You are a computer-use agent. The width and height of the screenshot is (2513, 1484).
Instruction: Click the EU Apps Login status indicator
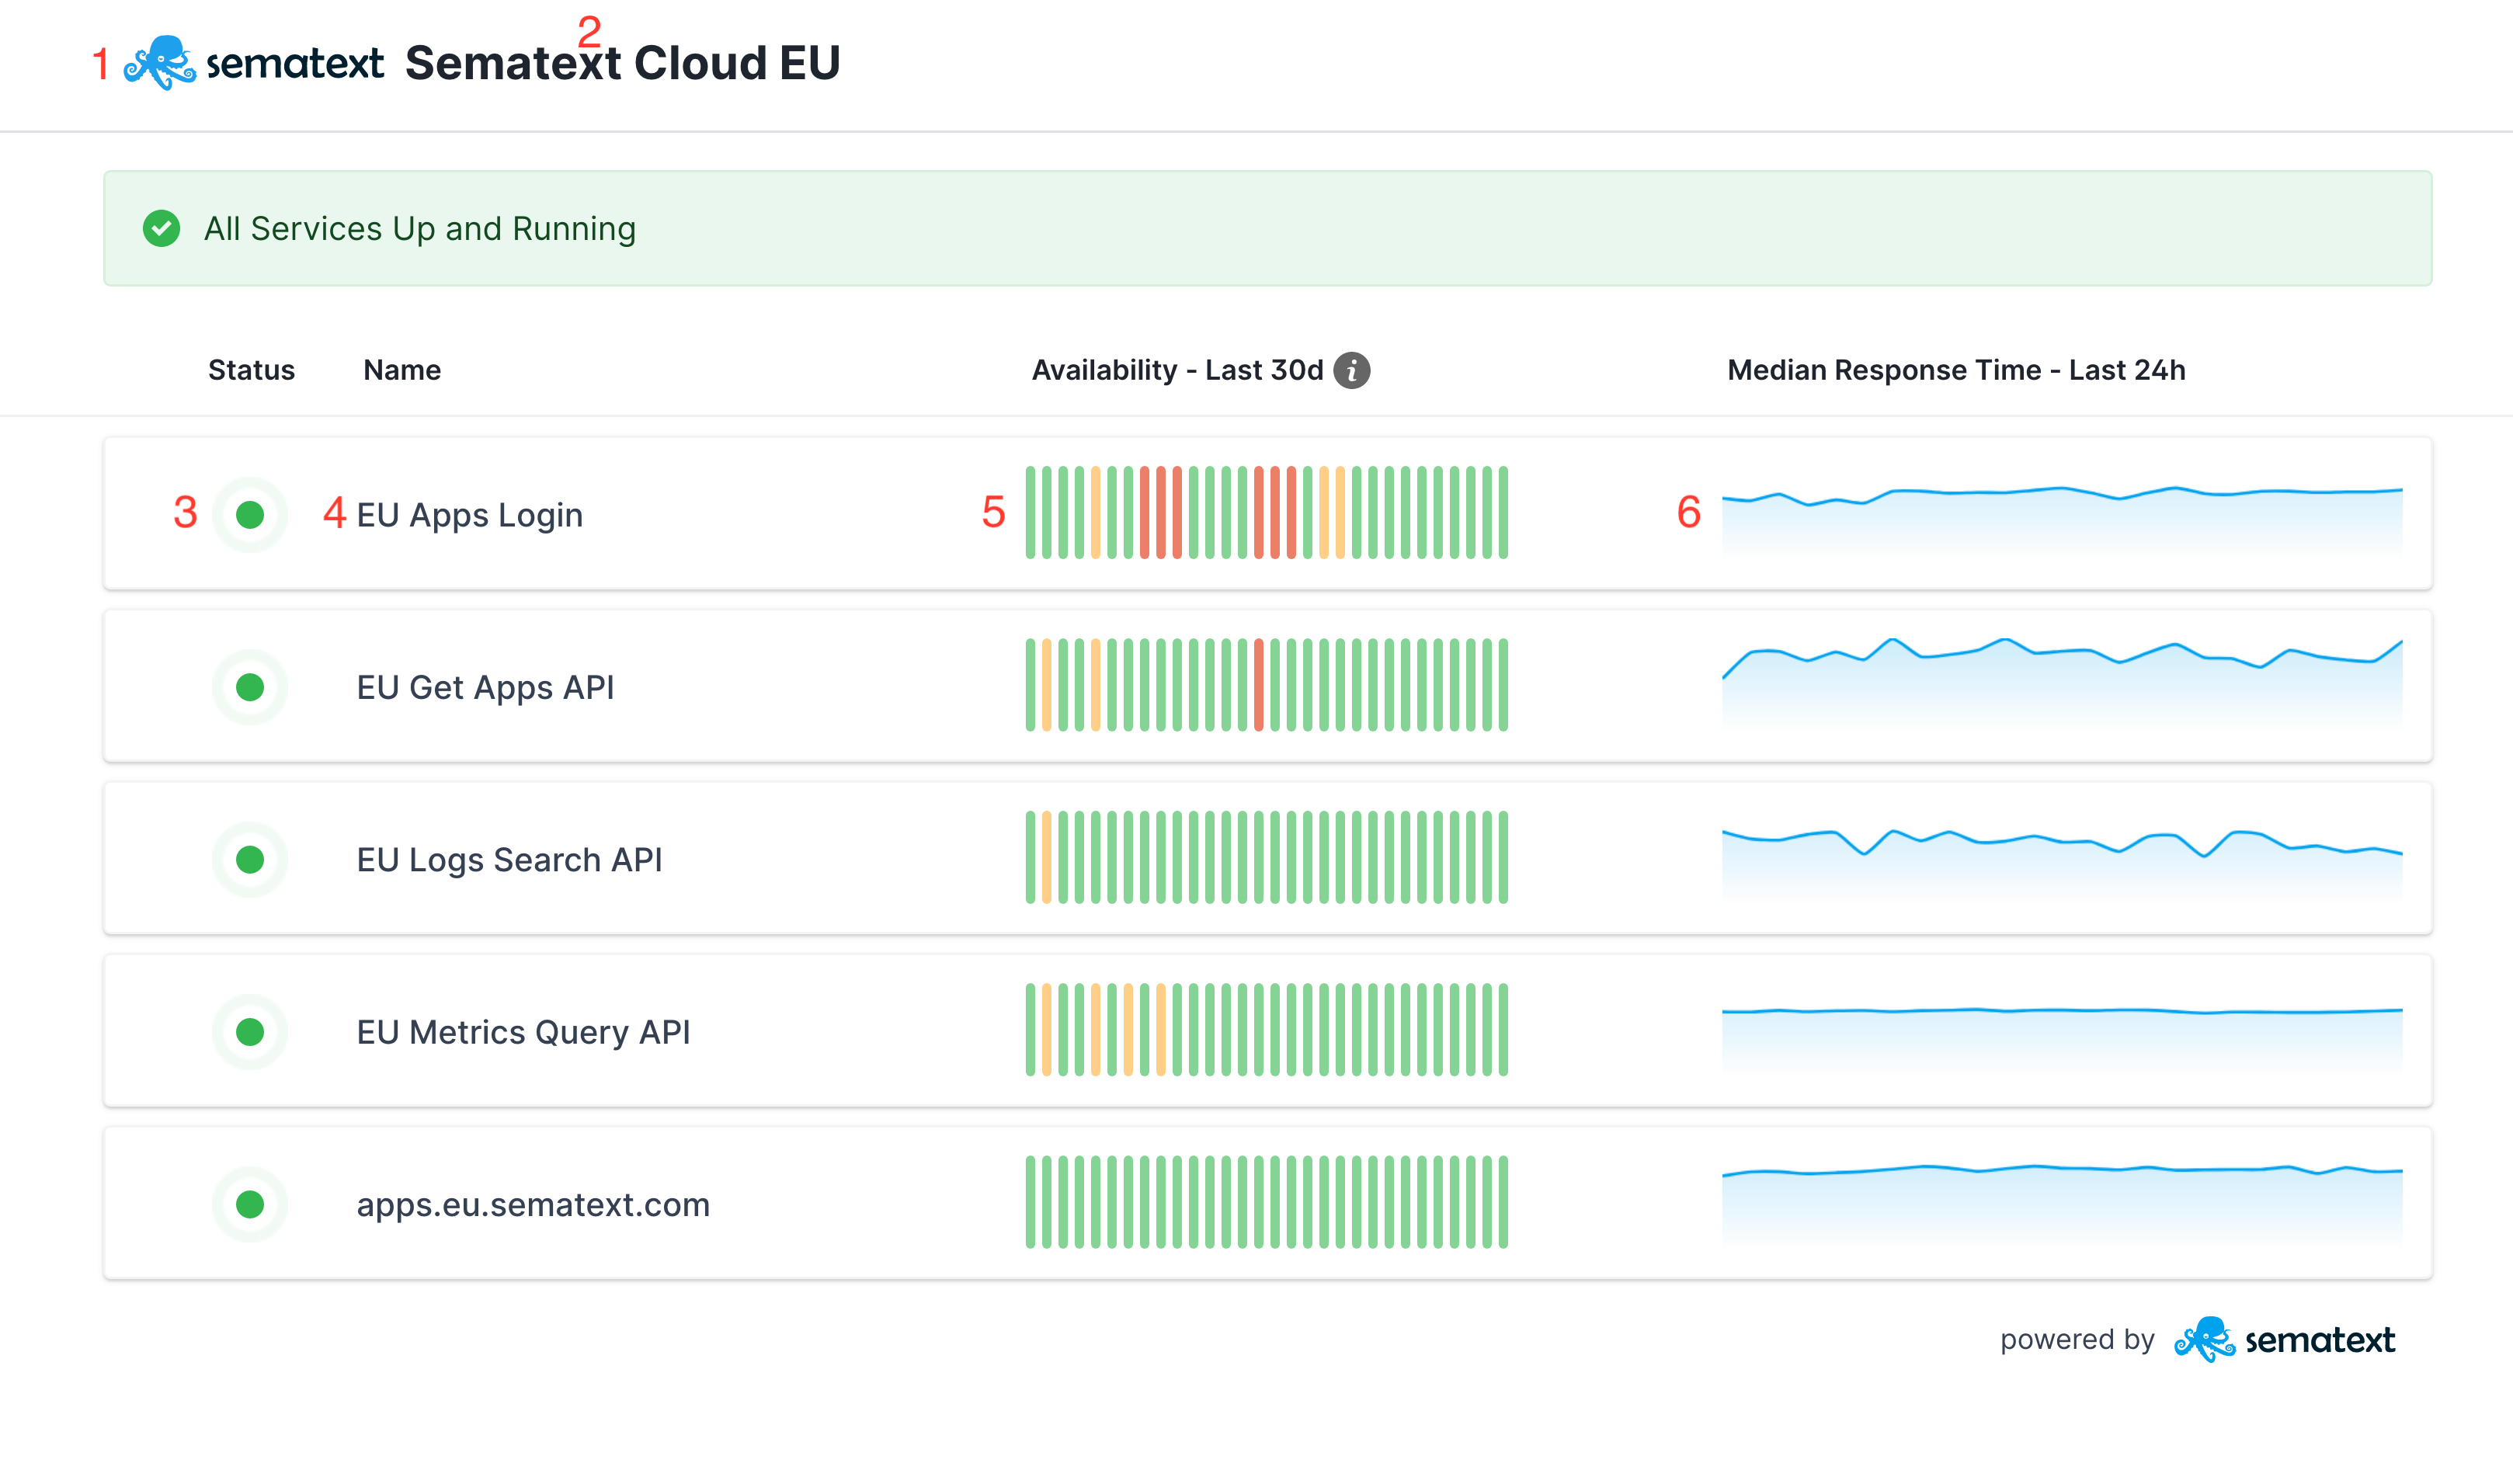pos(250,515)
